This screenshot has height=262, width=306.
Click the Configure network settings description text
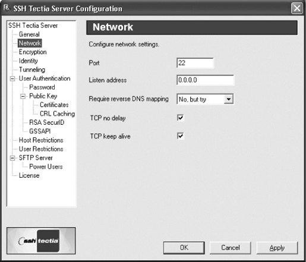click(x=124, y=45)
